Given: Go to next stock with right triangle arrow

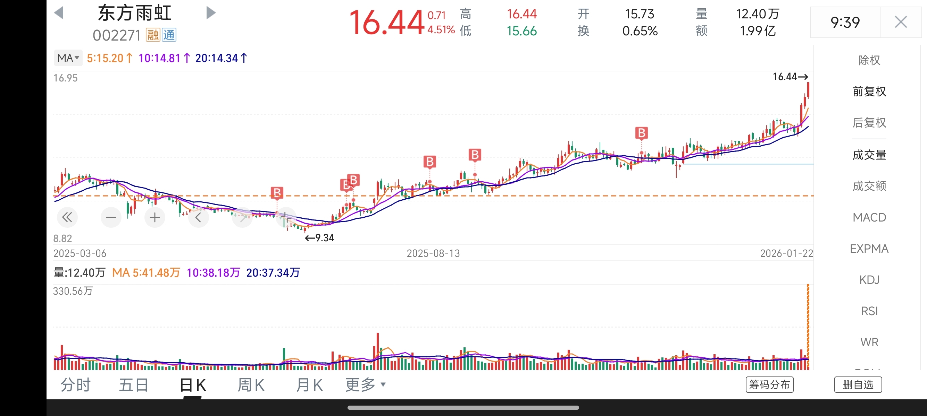Looking at the screenshot, I should (x=211, y=13).
